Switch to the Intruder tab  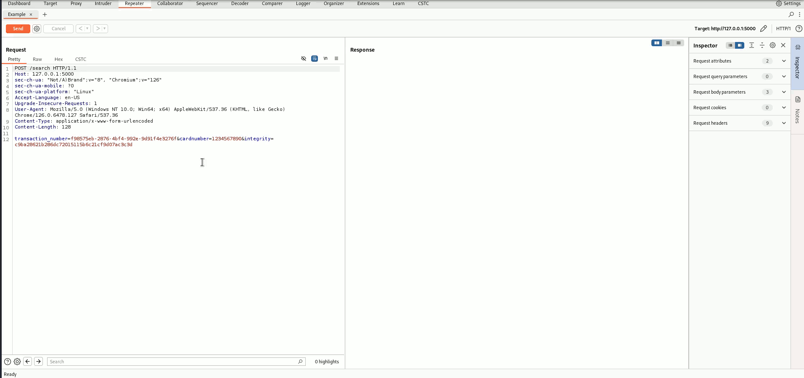coord(103,3)
